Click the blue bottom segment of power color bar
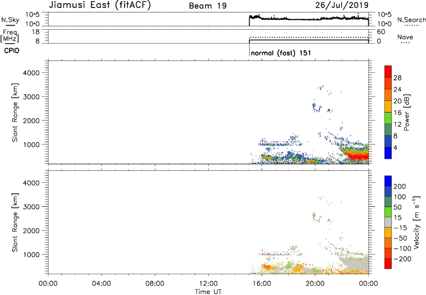 coord(388,153)
